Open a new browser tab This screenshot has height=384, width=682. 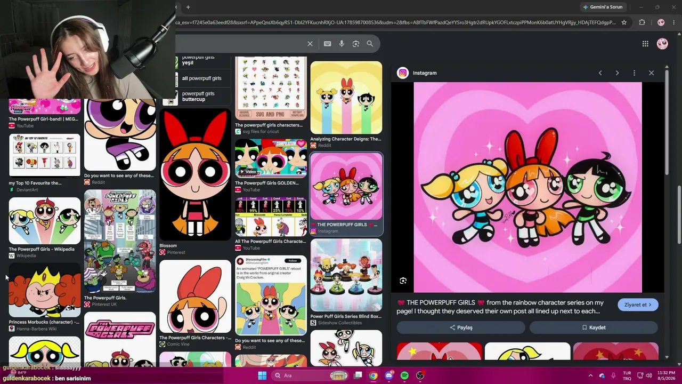coord(188,7)
